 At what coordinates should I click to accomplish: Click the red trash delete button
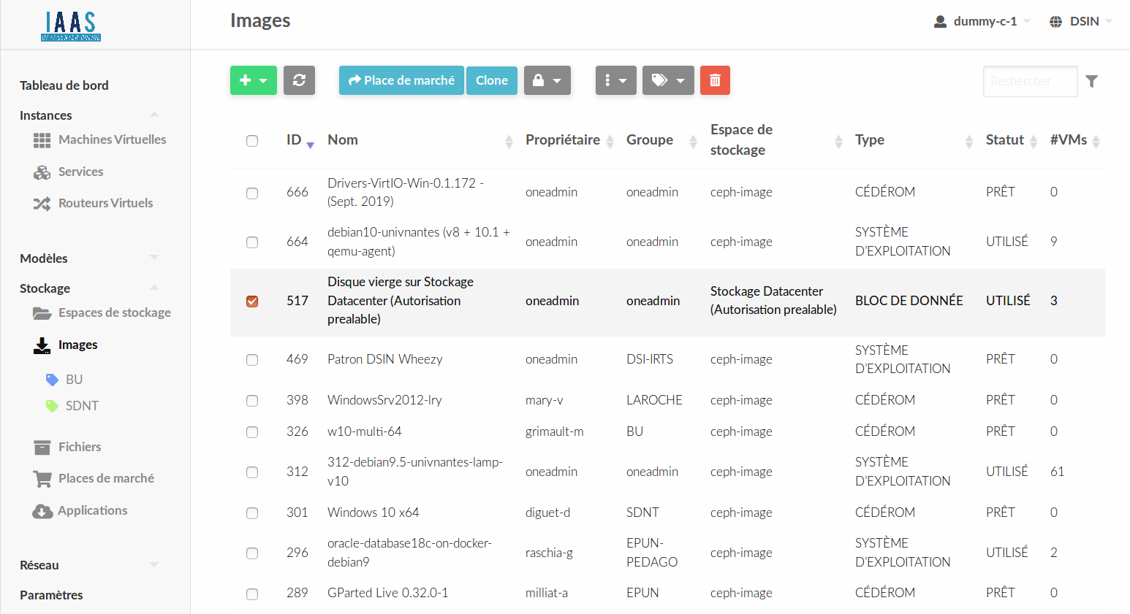coord(715,80)
